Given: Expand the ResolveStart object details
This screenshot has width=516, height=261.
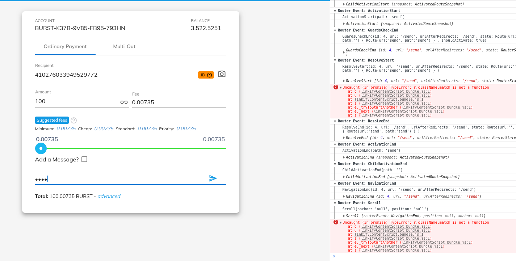Looking at the screenshot, I should pyautogui.click(x=344, y=80).
